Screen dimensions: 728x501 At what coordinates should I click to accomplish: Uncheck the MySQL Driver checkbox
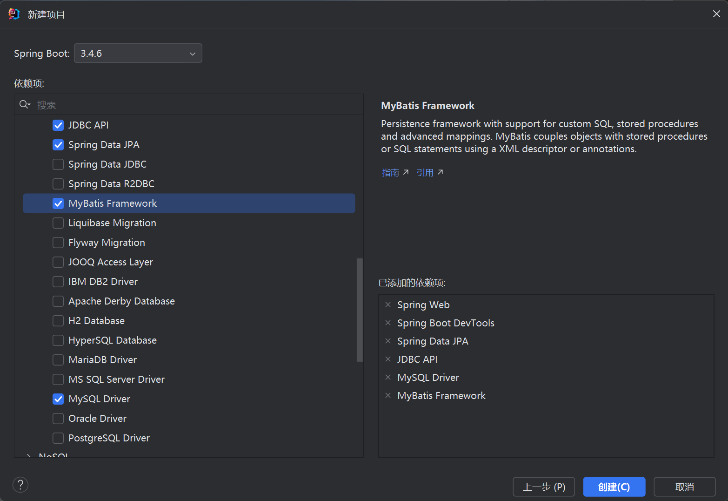click(58, 399)
